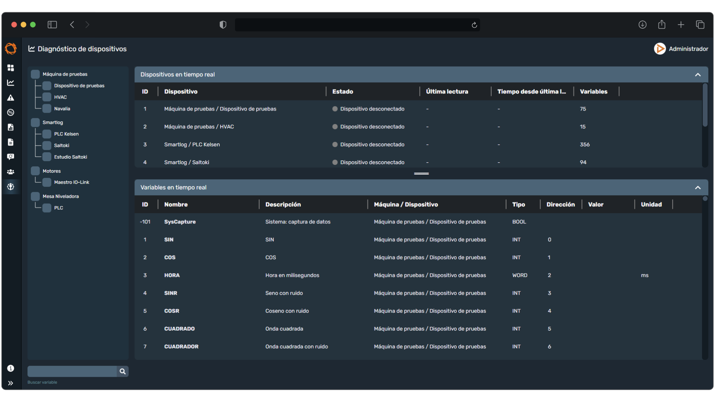Drag the panel resize handle between tables
The width and height of the screenshot is (715, 402).
[421, 174]
